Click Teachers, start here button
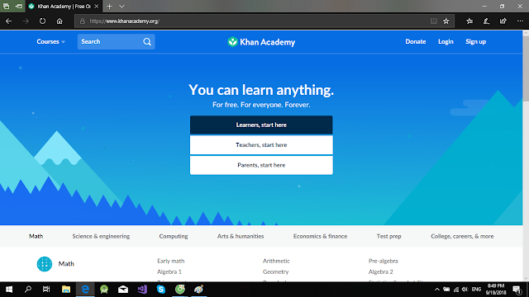 pyautogui.click(x=261, y=145)
